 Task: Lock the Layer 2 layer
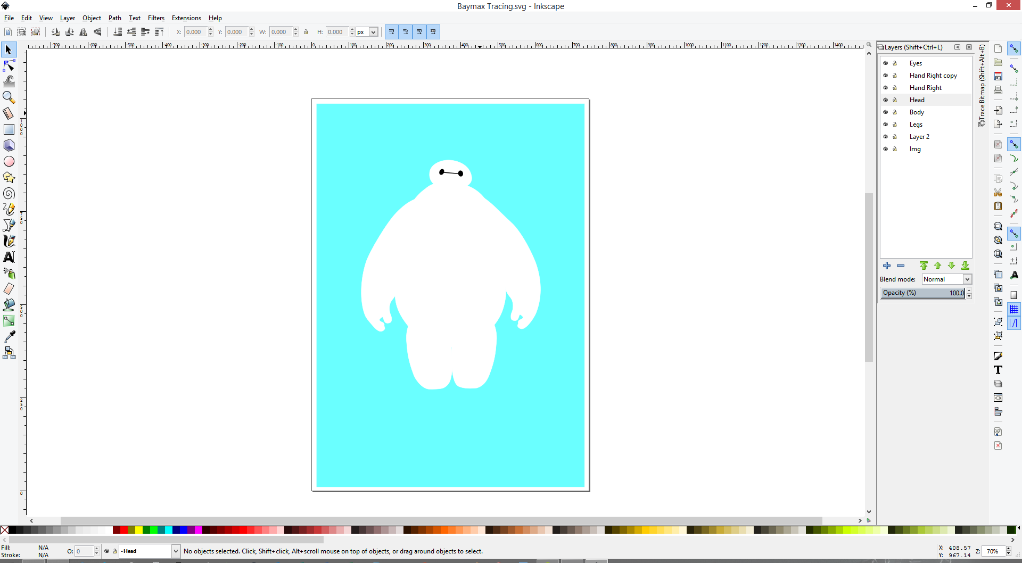[x=895, y=136]
